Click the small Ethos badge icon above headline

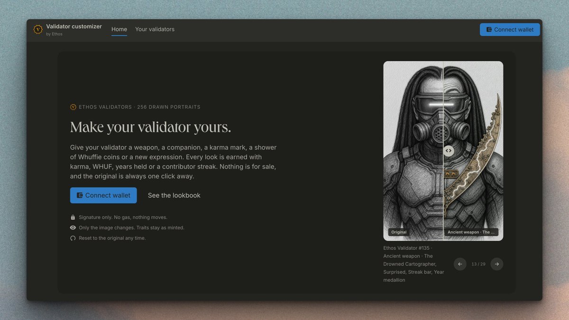(73, 107)
